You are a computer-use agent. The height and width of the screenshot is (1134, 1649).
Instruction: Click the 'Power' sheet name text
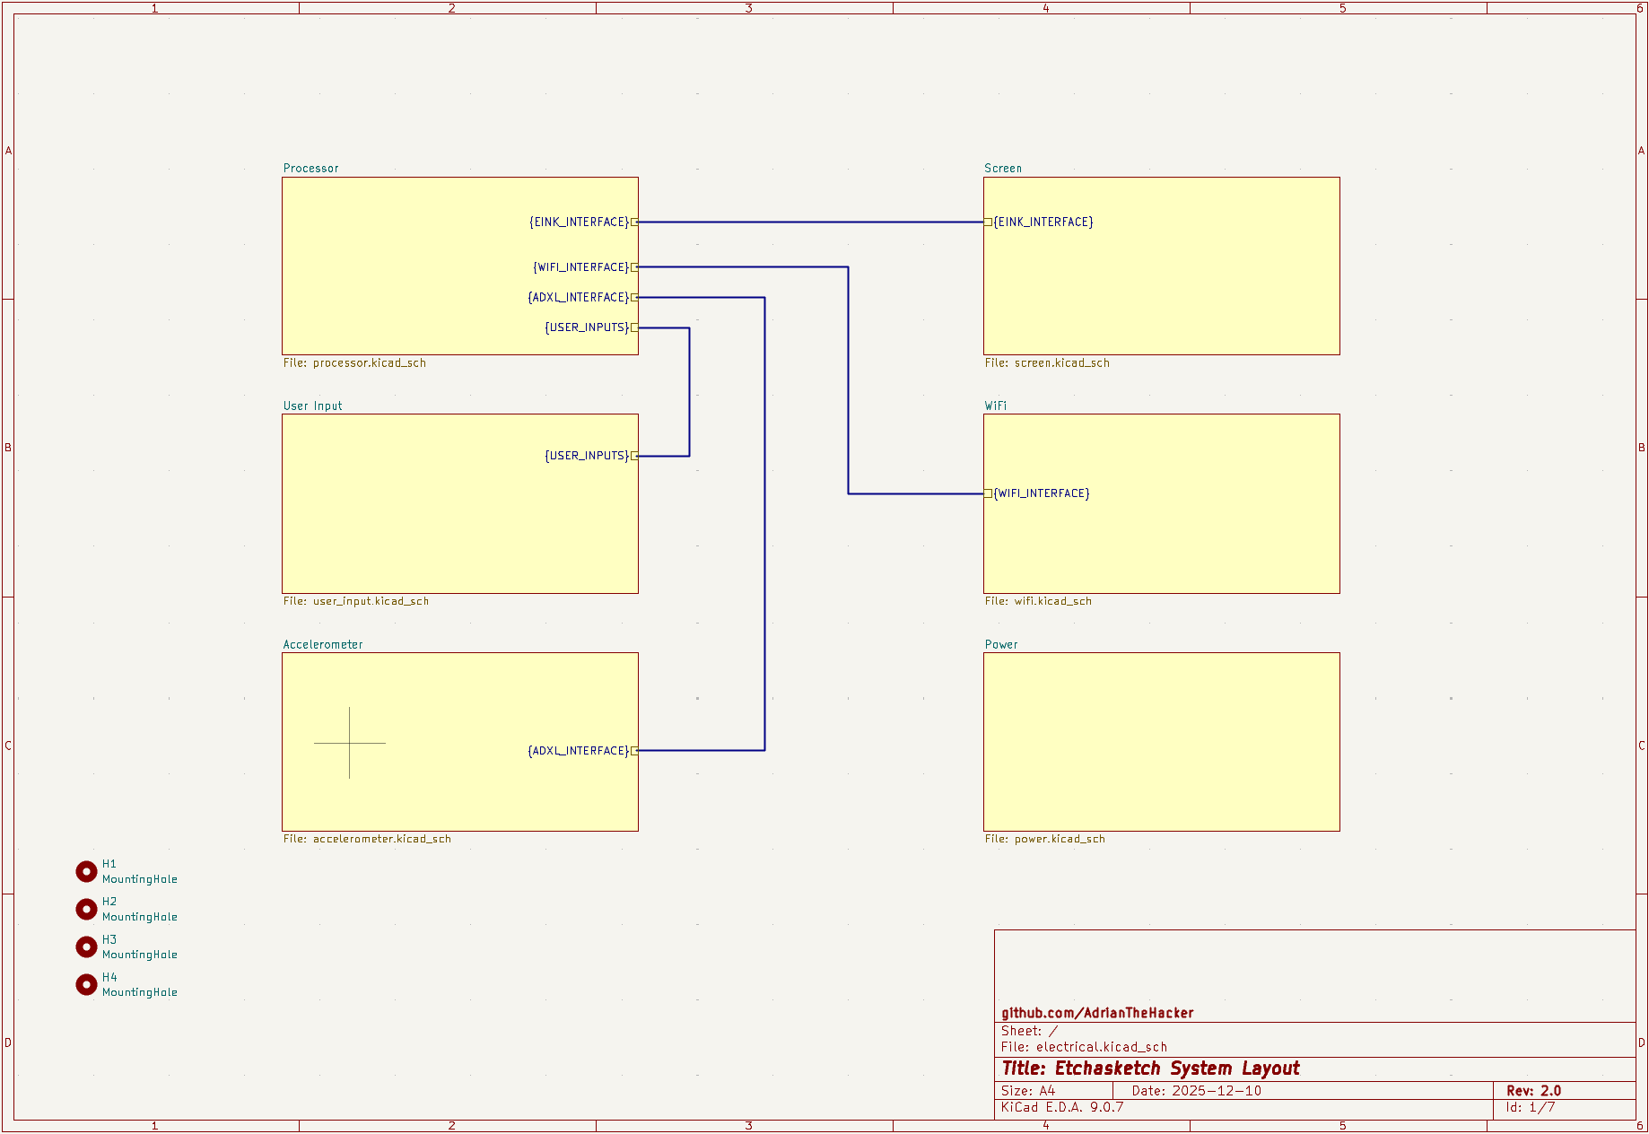1001,644
